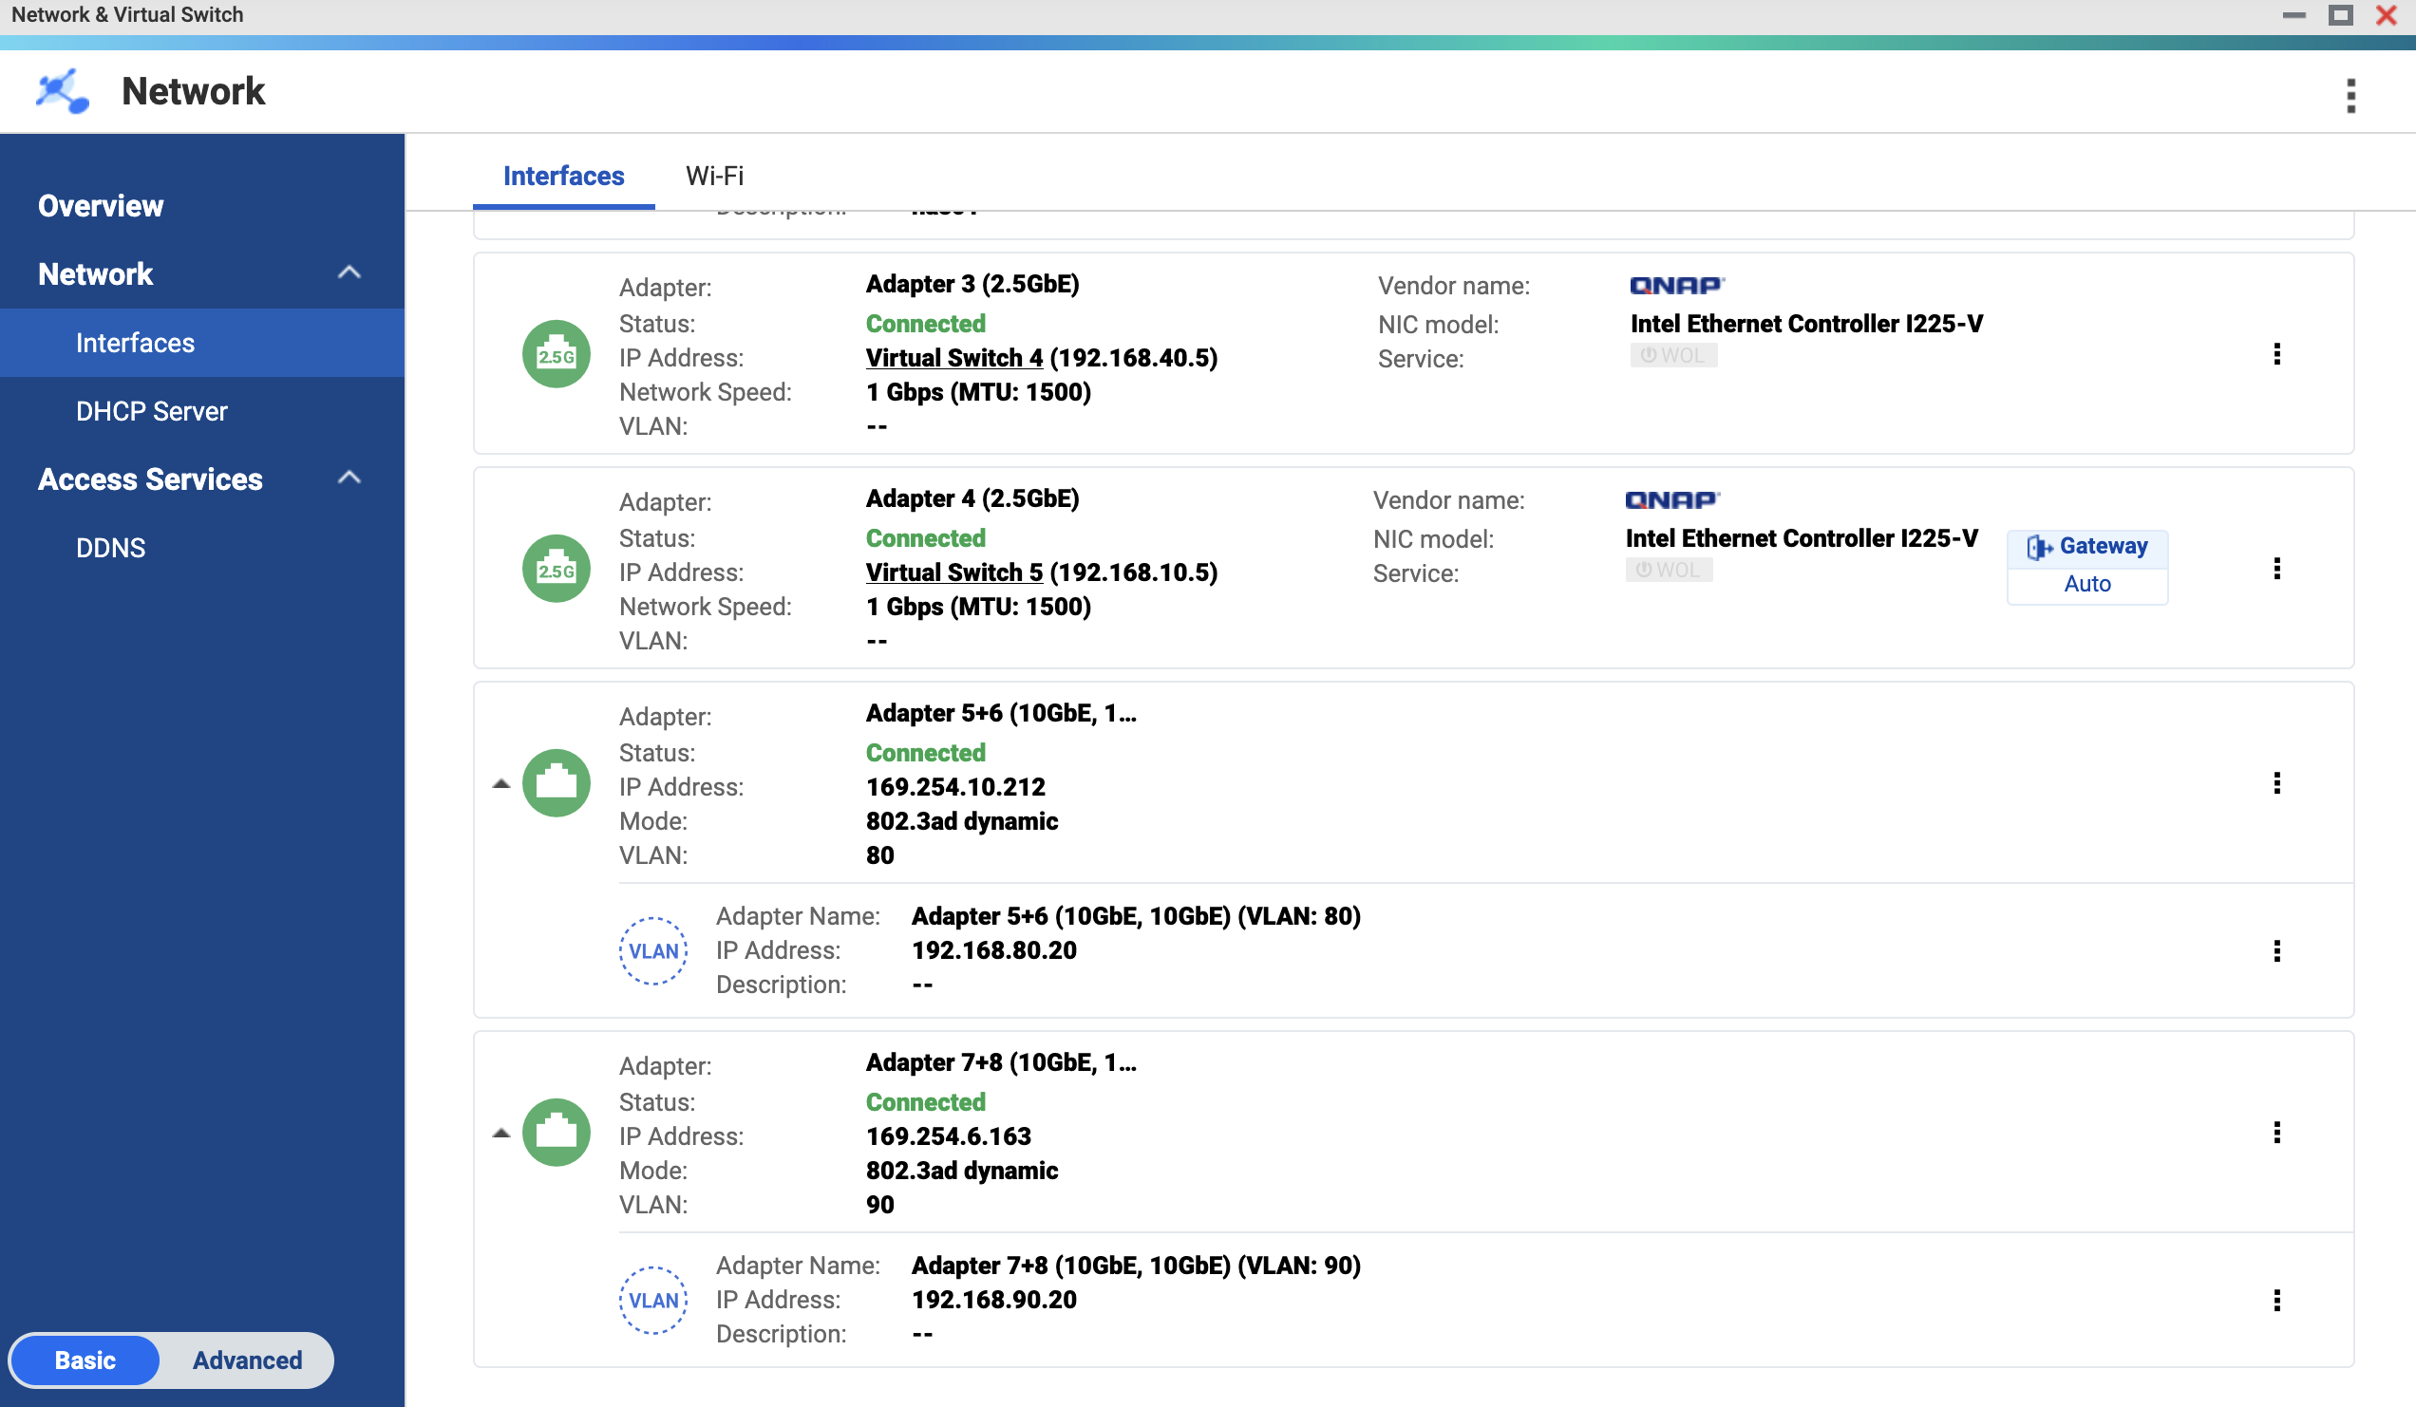This screenshot has width=2416, height=1407.
Task: Open the Virtual Switch 4 link
Action: click(953, 358)
